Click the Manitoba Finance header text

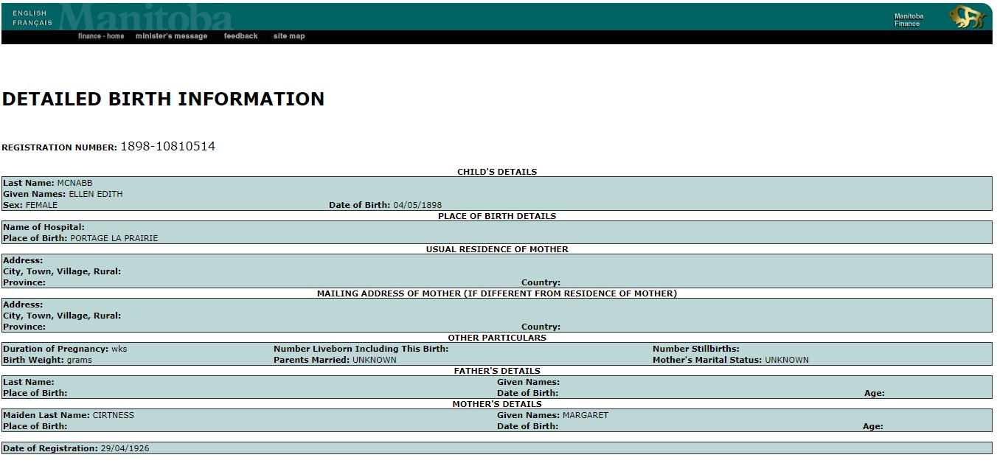(x=909, y=20)
